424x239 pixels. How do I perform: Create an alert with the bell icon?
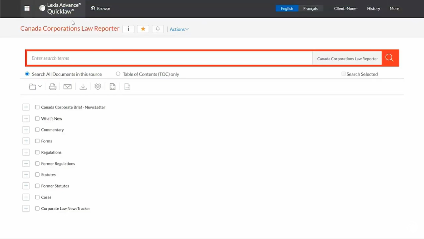tap(157, 29)
